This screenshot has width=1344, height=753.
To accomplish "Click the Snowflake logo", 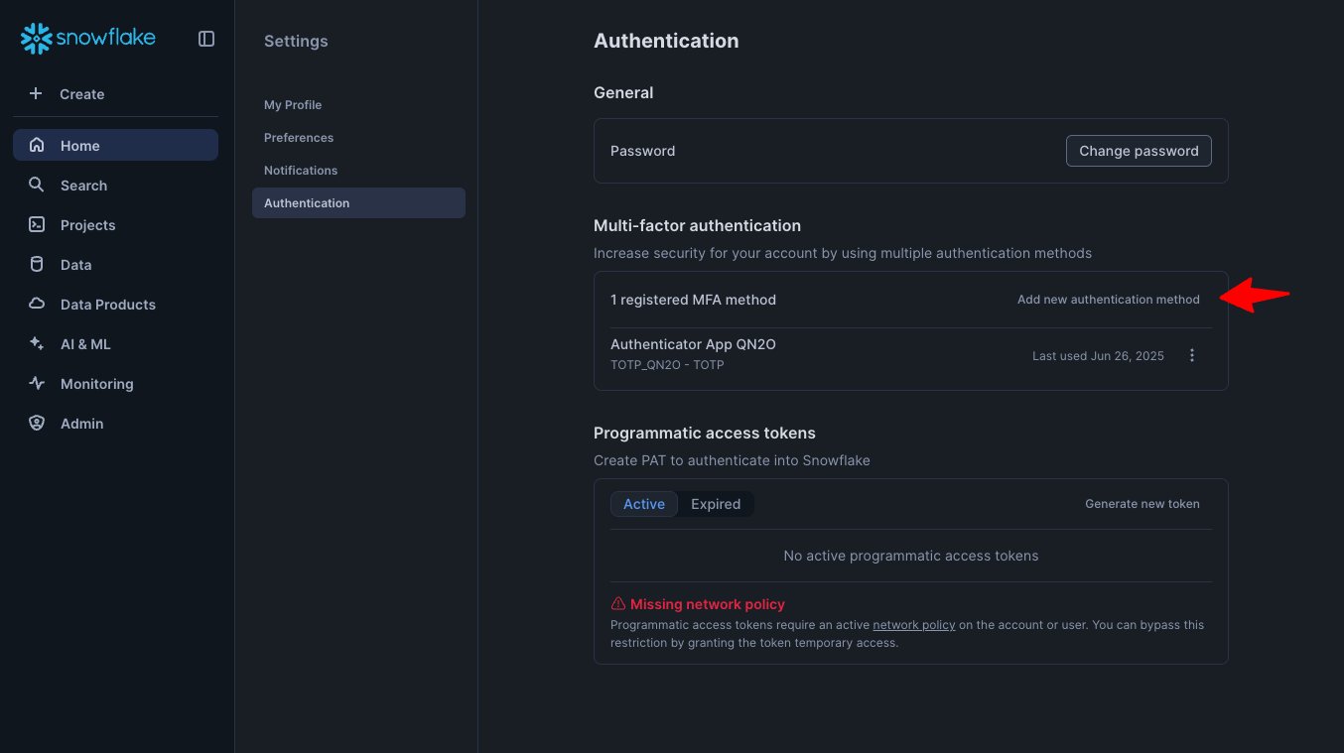I will pyautogui.click(x=88, y=39).
